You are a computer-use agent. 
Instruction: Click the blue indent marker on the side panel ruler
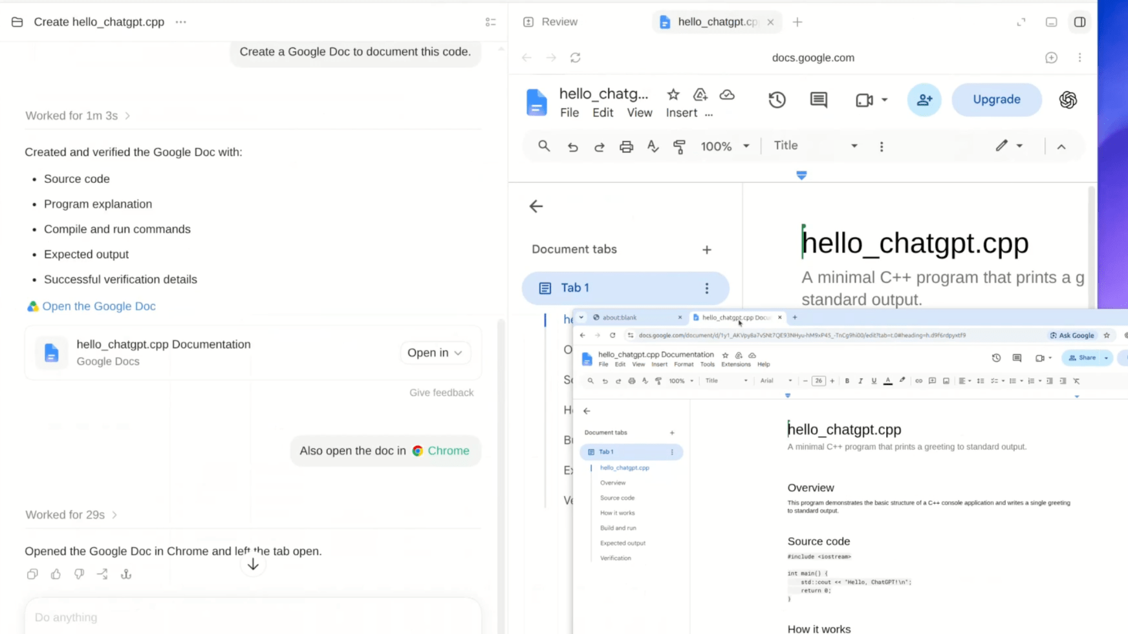801,175
